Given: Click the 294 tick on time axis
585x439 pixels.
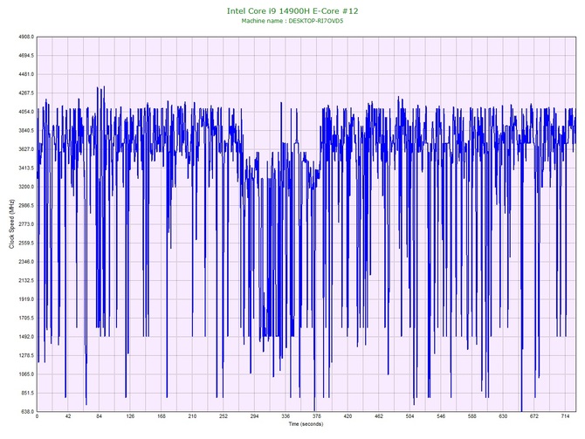Looking at the screenshot, I should pos(254,416).
